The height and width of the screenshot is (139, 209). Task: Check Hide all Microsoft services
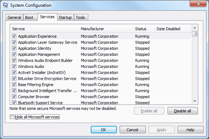coord(12,117)
